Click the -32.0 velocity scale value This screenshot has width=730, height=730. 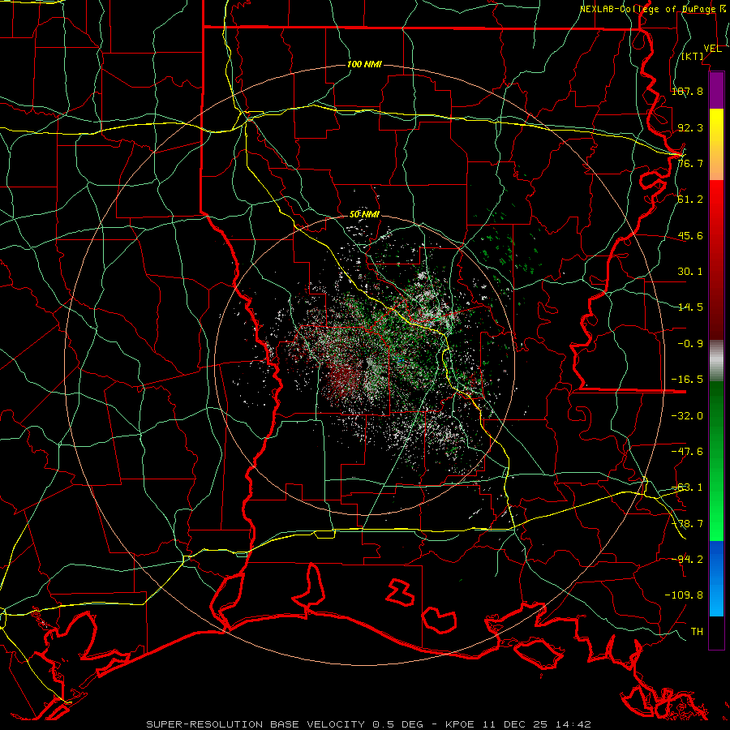(687, 415)
